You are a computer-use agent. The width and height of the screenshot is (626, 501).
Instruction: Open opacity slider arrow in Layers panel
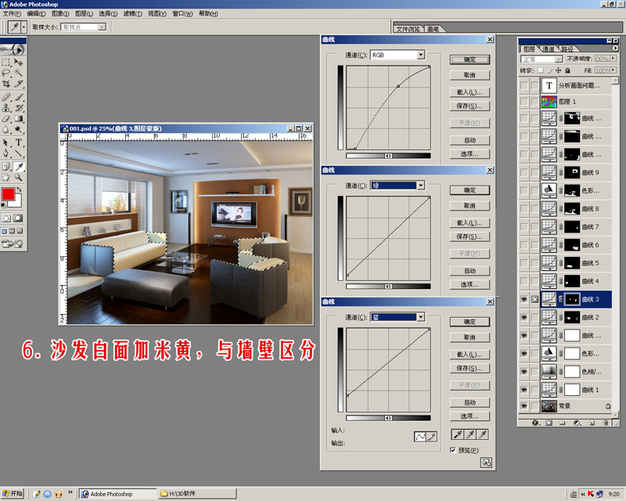click(613, 59)
